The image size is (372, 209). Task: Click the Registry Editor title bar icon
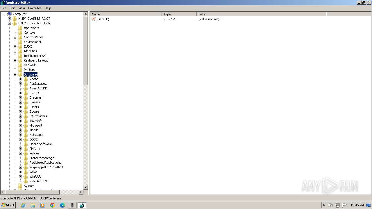(3, 3)
